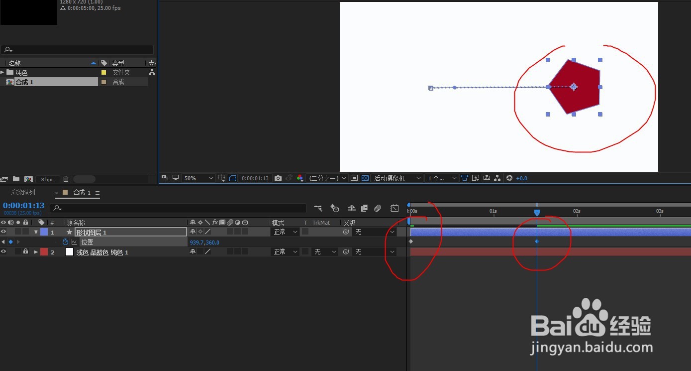This screenshot has height=371, width=691.
Task: Select the 浅色 品蓝色 纯色 1 layer name
Action: (x=102, y=252)
